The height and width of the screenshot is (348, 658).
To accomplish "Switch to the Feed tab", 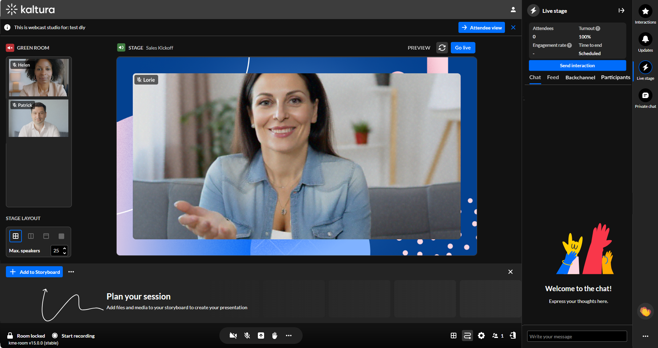I will tap(553, 77).
